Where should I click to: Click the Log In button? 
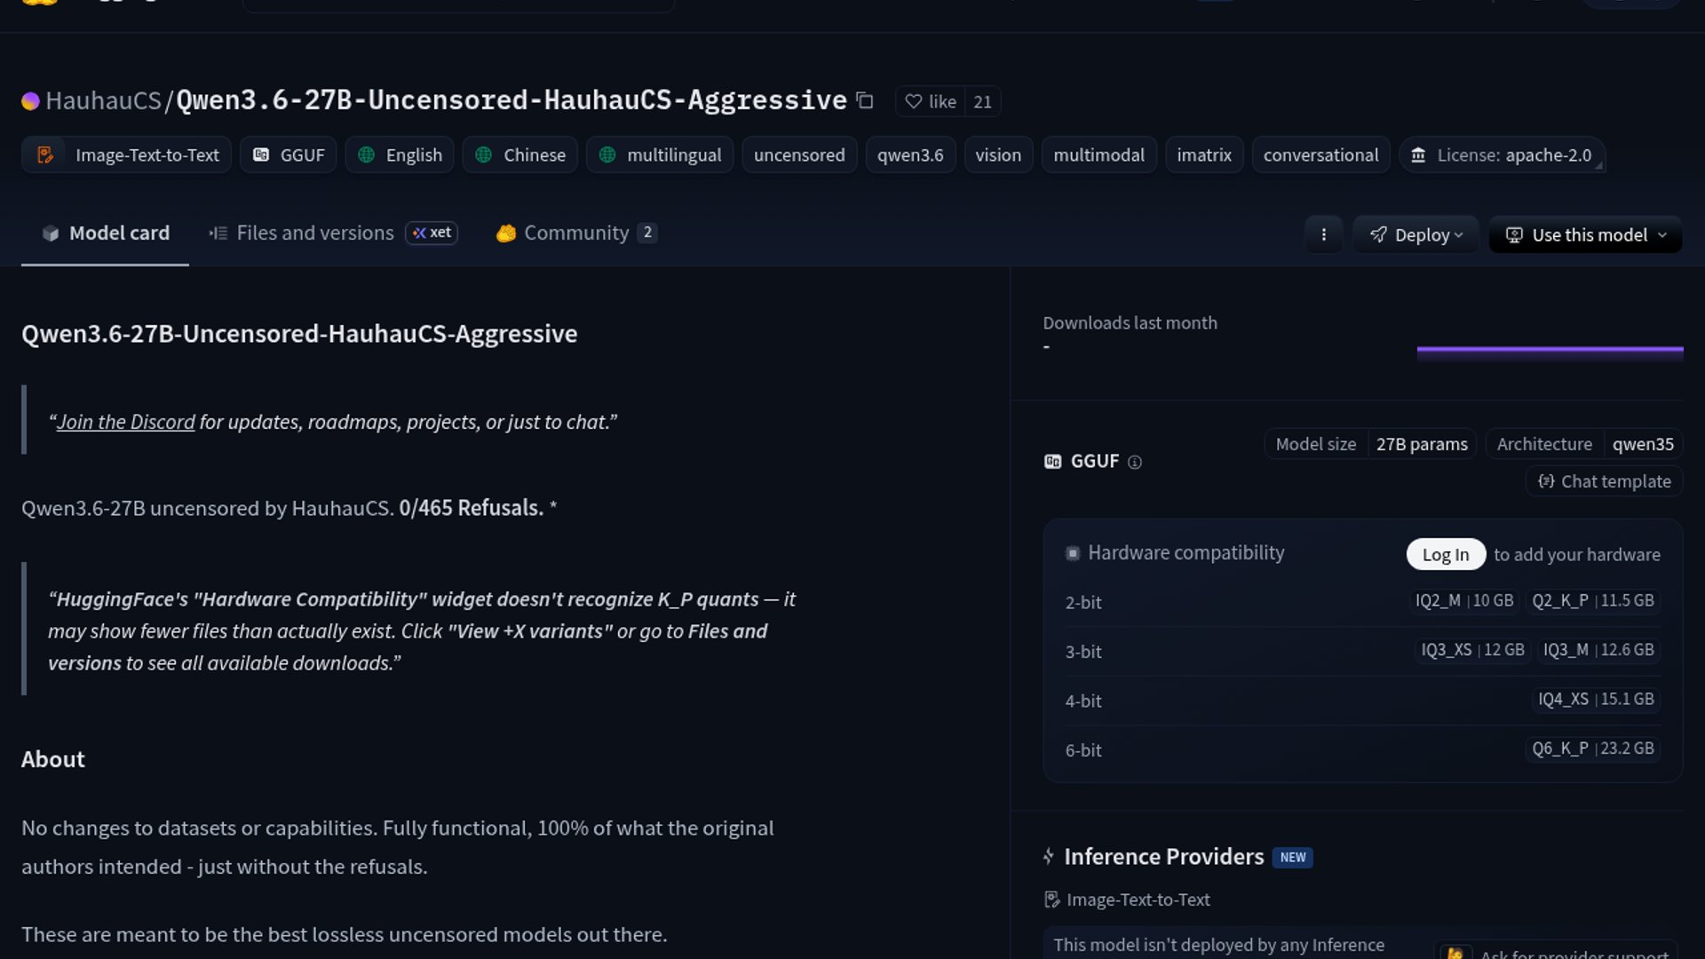(1445, 554)
